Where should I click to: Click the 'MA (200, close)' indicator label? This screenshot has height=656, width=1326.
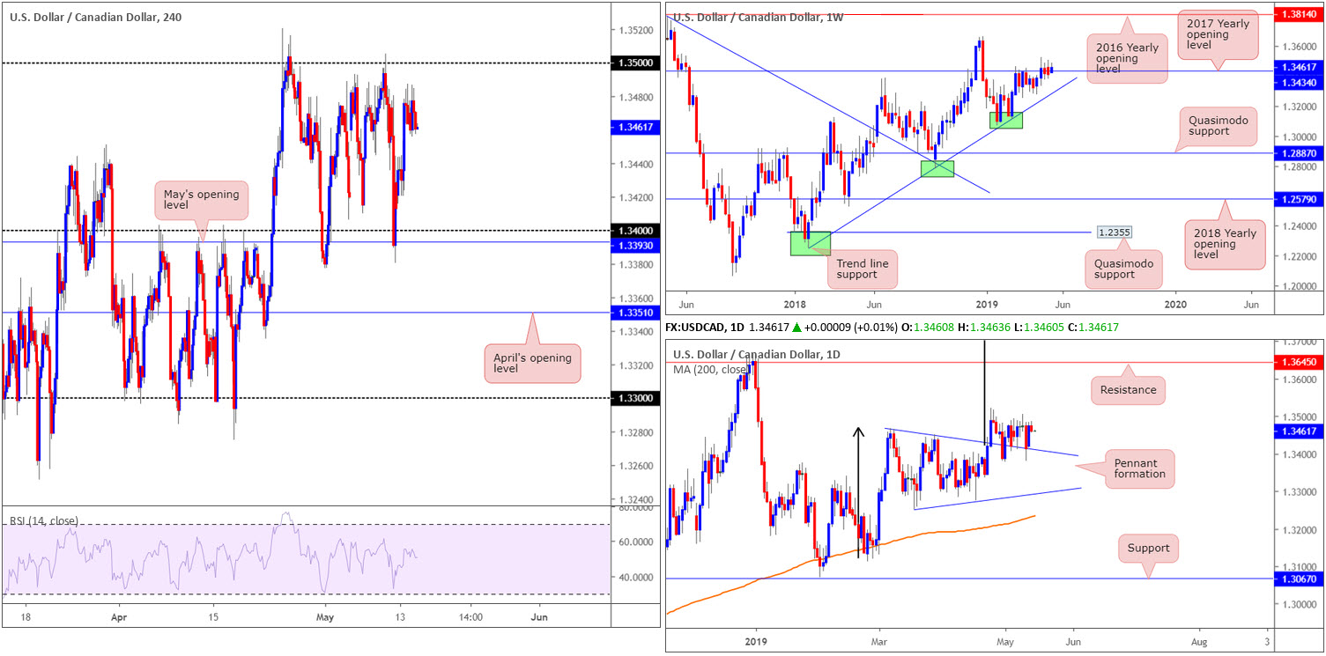pyautogui.click(x=711, y=368)
